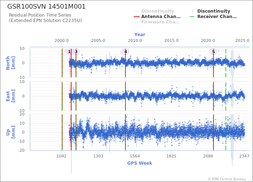Image resolution: width=253 pixels, height=182 pixels.
Task: Toggle the greyed-out Discontinuity line legend item
Action: pyautogui.click(x=154, y=11)
